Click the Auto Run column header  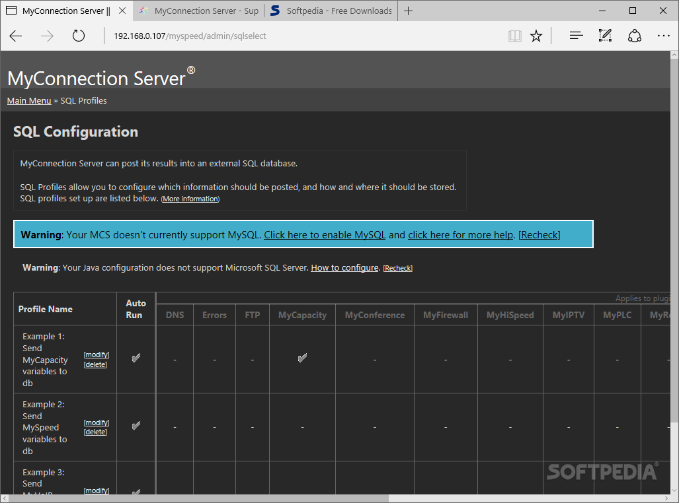[x=136, y=309]
